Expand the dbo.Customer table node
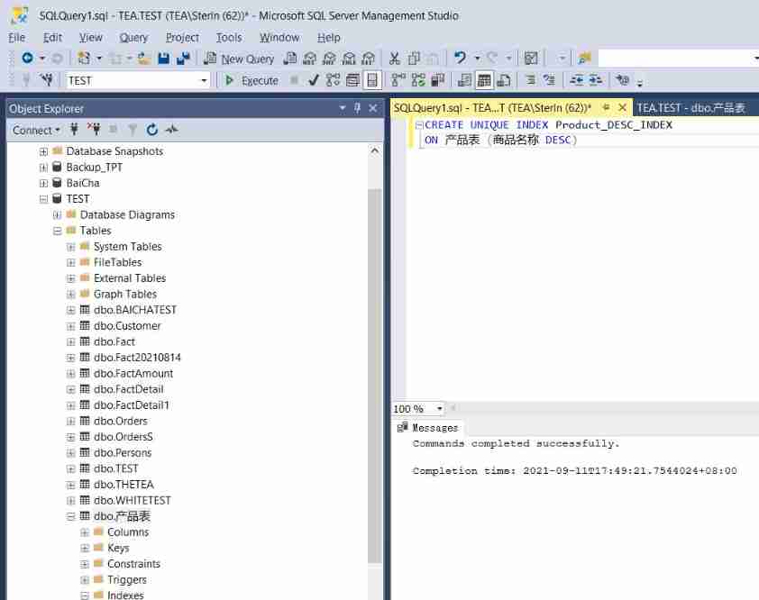Viewport: 759px width, 600px height. [70, 327]
